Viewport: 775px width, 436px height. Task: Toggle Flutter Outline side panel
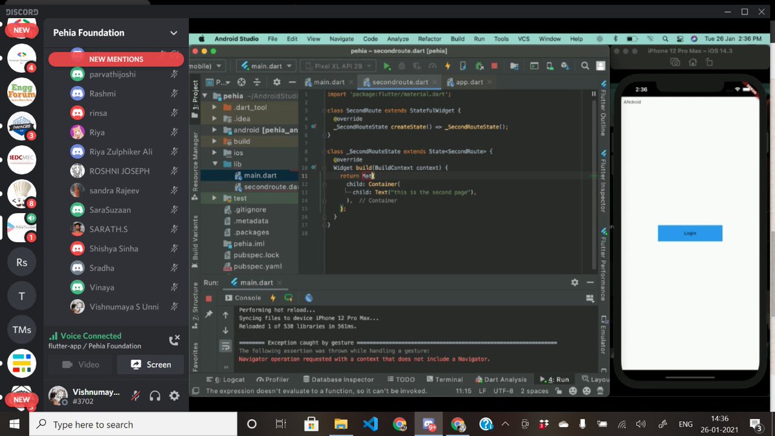[603, 109]
